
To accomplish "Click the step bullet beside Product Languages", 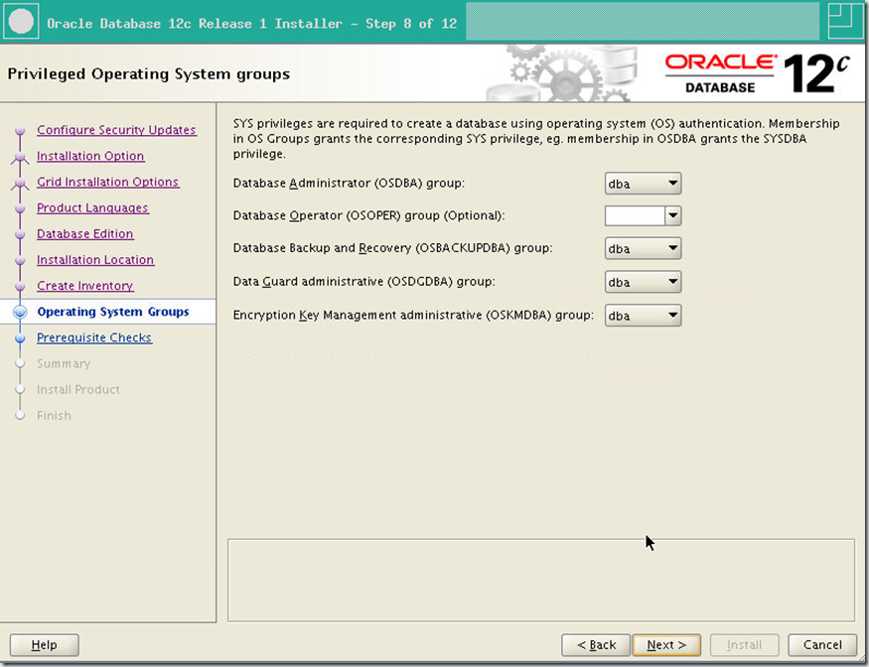I will coord(21,208).
